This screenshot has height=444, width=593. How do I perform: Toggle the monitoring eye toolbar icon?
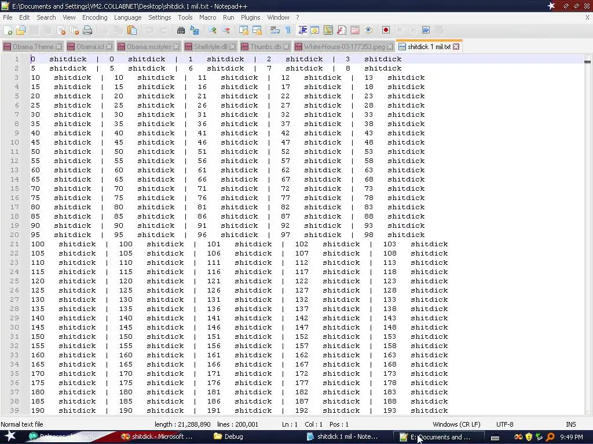[368, 30]
